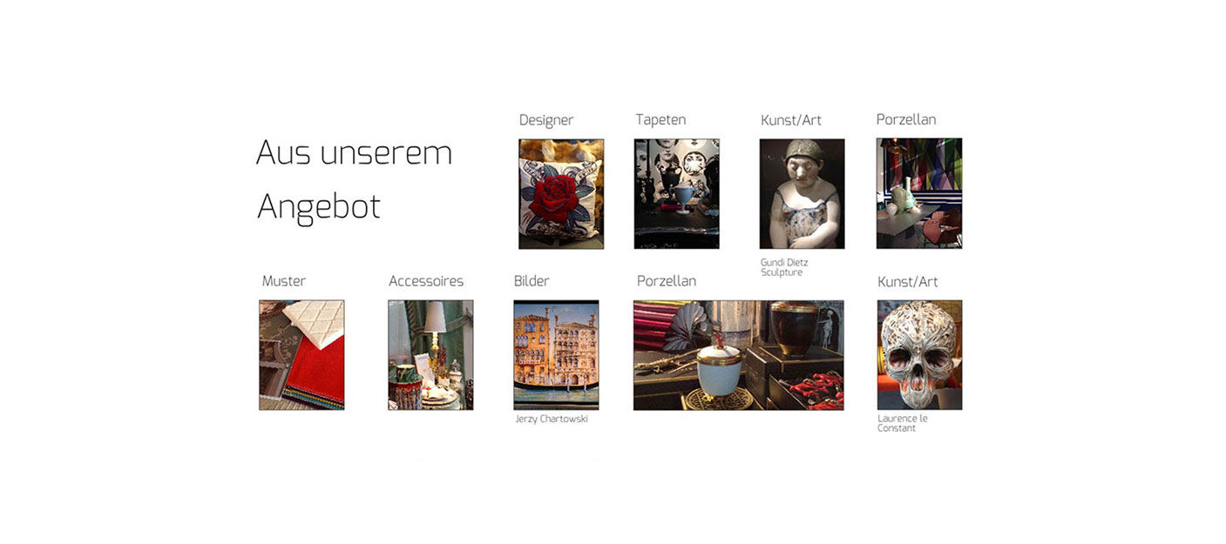Click the Tapeten wallpaper image
This screenshot has width=1226, height=544.
pyautogui.click(x=677, y=194)
